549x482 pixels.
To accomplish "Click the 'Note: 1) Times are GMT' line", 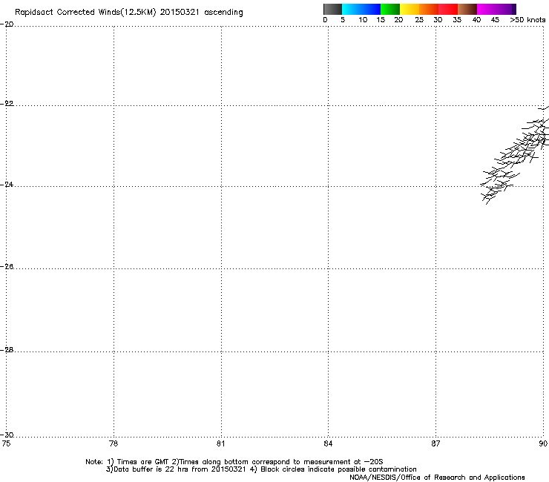I will (x=234, y=462).
